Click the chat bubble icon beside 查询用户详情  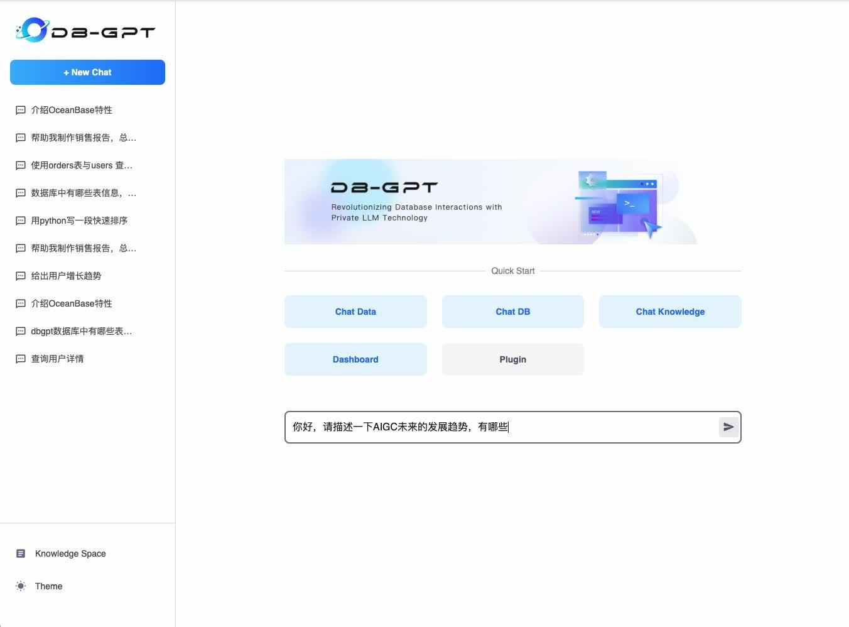[x=20, y=358]
